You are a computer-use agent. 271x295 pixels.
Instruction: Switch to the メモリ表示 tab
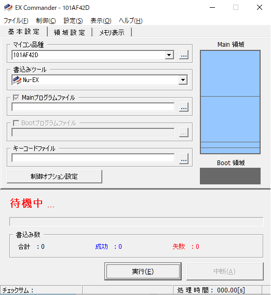point(112,32)
